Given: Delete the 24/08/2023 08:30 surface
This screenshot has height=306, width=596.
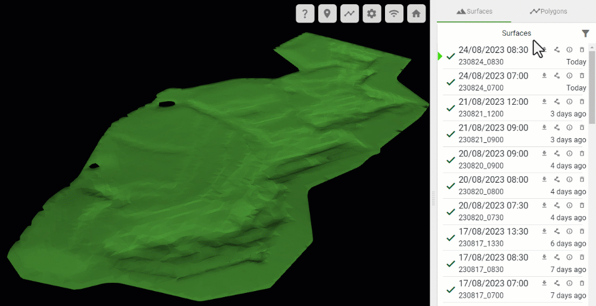Looking at the screenshot, I should pos(582,50).
